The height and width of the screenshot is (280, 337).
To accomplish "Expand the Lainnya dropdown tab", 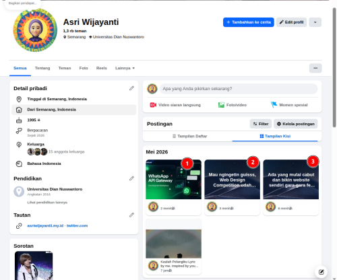I will pos(125,68).
